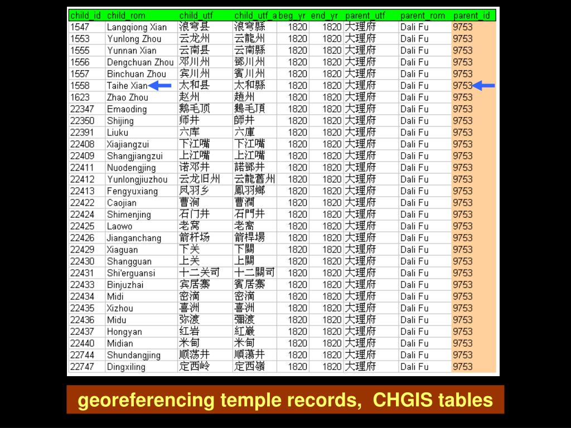Image resolution: width=571 pixels, height=428 pixels.
Task: Click the slide caption about georeferencing temple records
Action: (x=285, y=400)
